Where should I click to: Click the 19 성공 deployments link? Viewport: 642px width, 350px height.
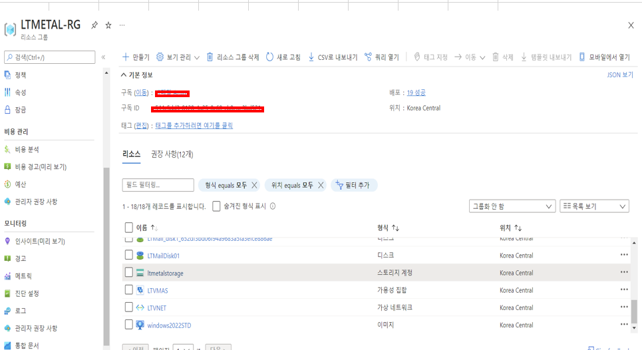click(416, 92)
